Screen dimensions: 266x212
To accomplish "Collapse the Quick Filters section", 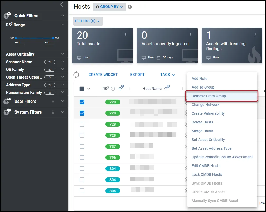I will [62, 16].
